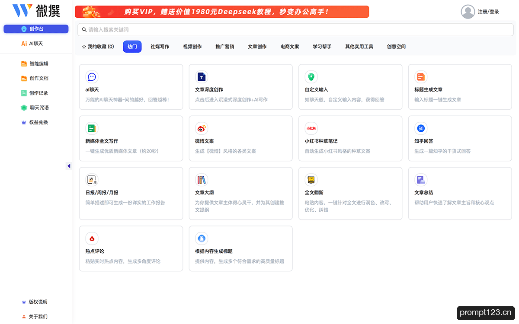Open the ai聊天 chat bubble icon
519x324 pixels.
tap(92, 77)
